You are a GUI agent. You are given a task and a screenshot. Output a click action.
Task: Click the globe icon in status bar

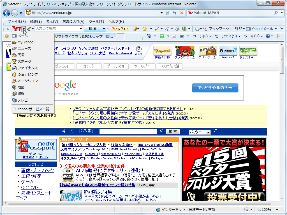158,209
